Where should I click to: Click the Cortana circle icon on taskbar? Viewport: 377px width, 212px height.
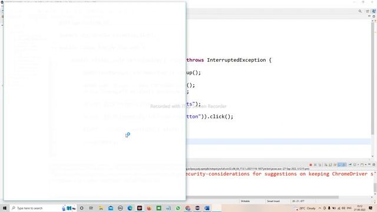82,208
